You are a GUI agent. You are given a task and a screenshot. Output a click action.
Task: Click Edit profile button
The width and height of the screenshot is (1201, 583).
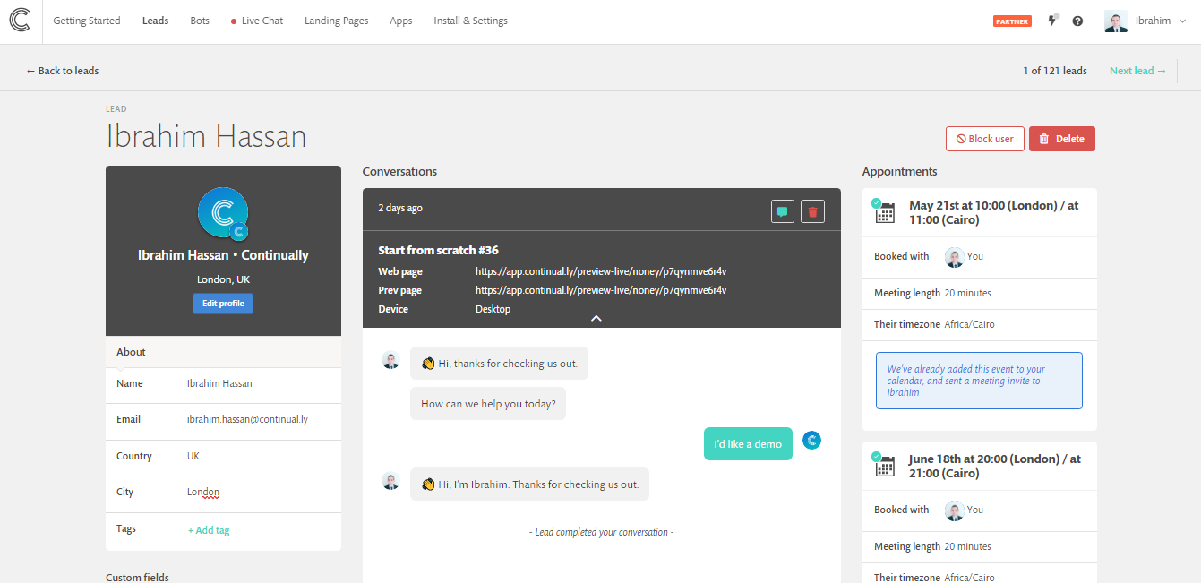point(223,304)
